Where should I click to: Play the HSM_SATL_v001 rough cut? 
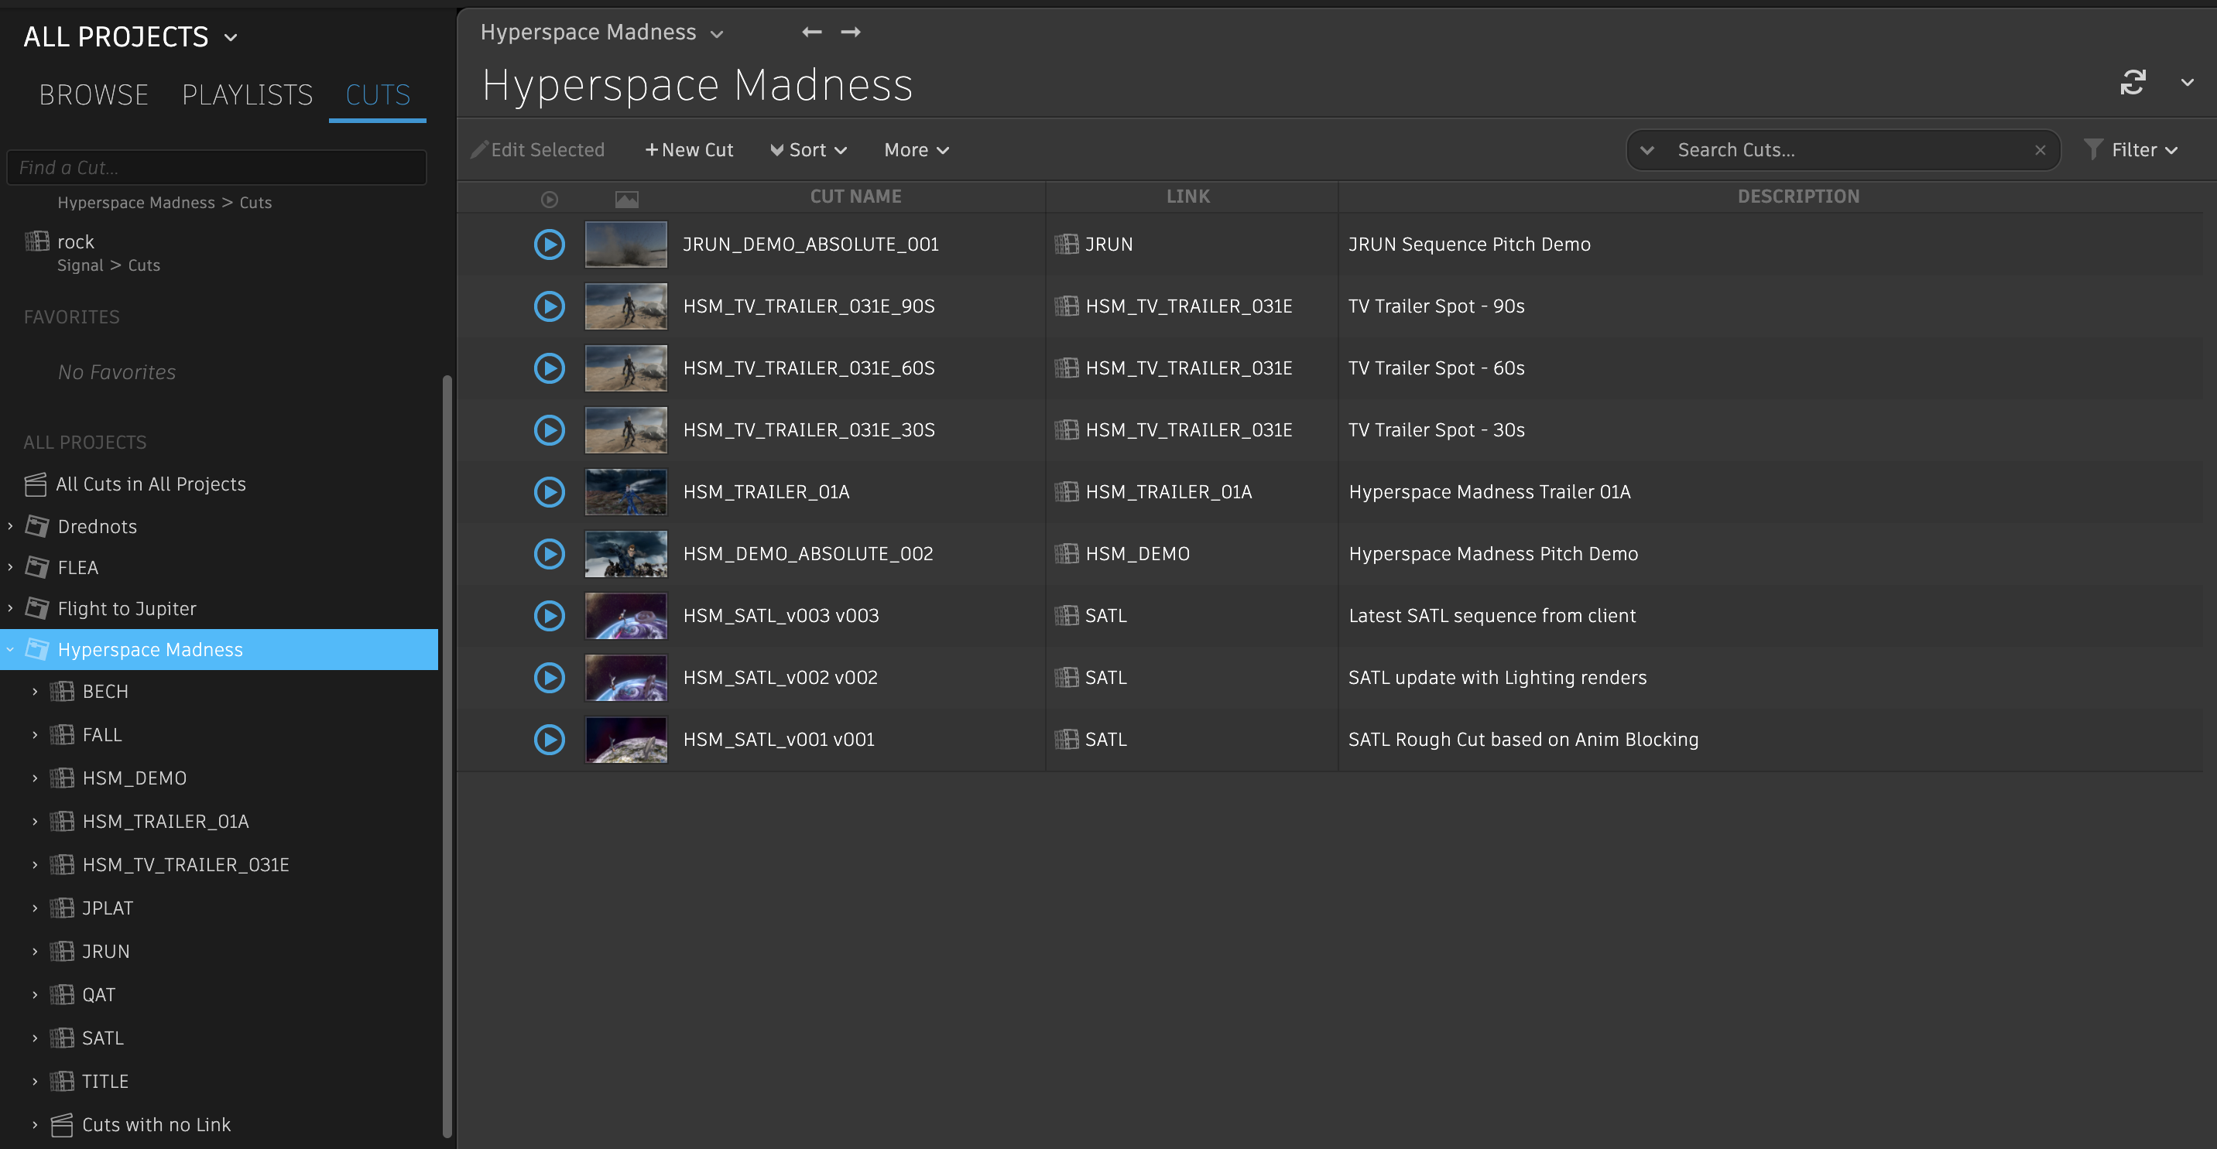(x=549, y=740)
